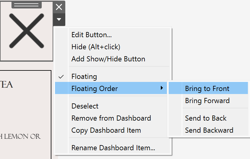Click the small X remove icon

tap(59, 7)
